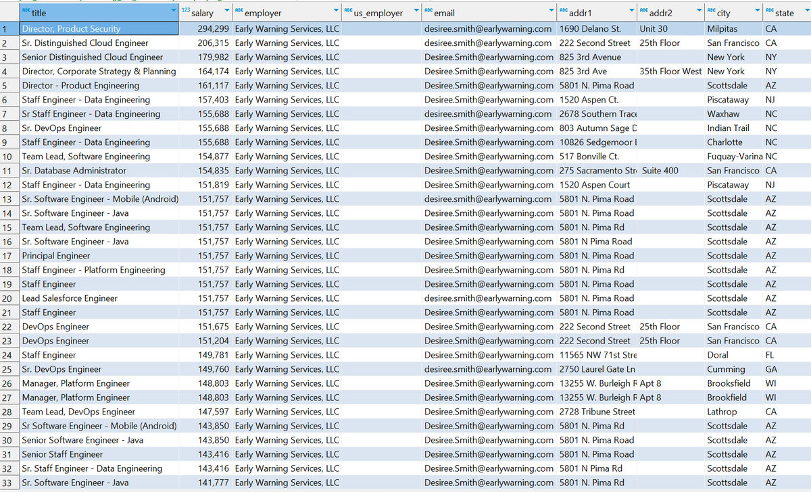Click the city cell 'Doral'
Viewport: 811px width, 492px height.
pyautogui.click(x=733, y=355)
